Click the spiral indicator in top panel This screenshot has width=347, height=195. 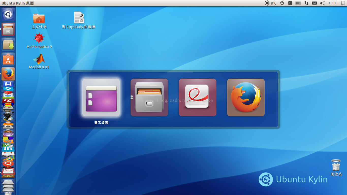coord(282,3)
